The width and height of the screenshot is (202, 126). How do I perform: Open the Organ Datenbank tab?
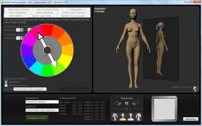44,13
